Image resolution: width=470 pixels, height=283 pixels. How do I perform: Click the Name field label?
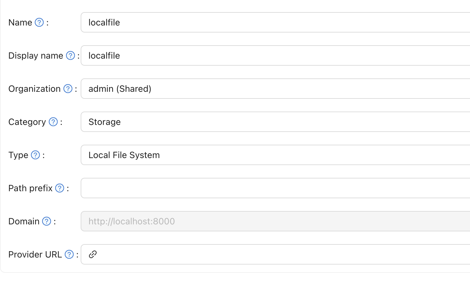(x=20, y=22)
